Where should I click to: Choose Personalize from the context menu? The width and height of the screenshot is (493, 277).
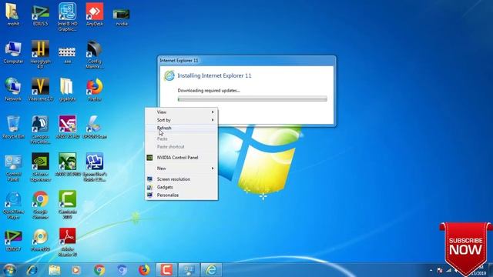(182, 195)
